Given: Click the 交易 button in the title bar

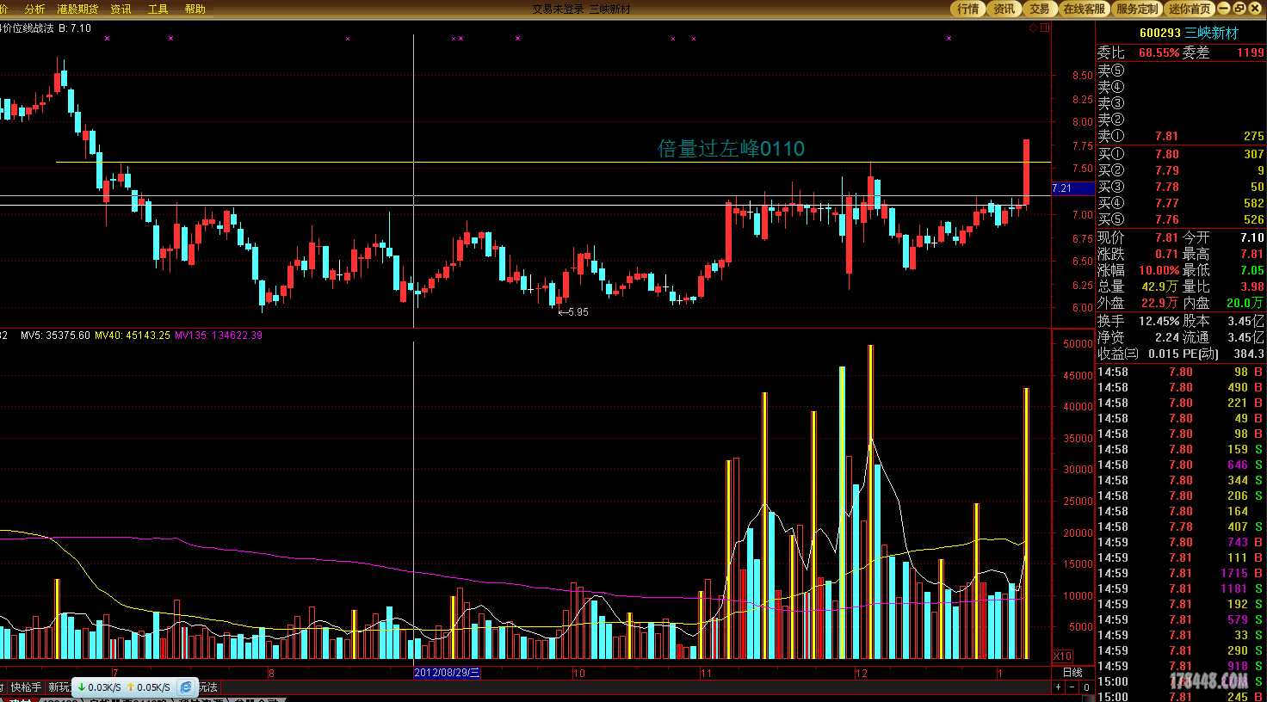Looking at the screenshot, I should click(x=1040, y=9).
